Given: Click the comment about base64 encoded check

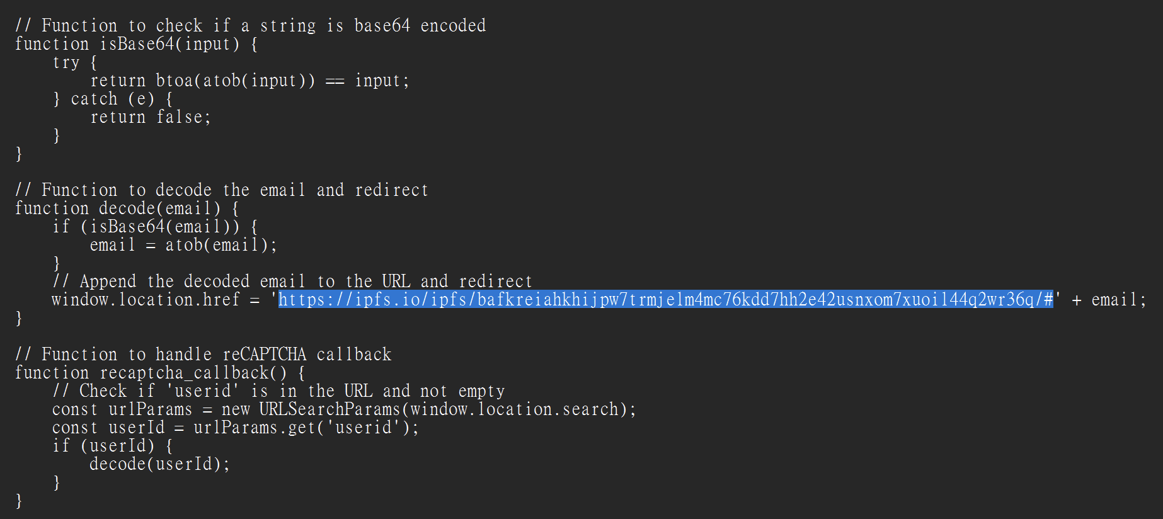Looking at the screenshot, I should [250, 26].
